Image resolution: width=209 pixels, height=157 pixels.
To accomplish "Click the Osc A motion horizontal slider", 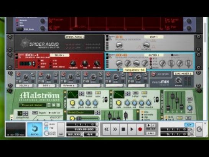I will point(87,118).
